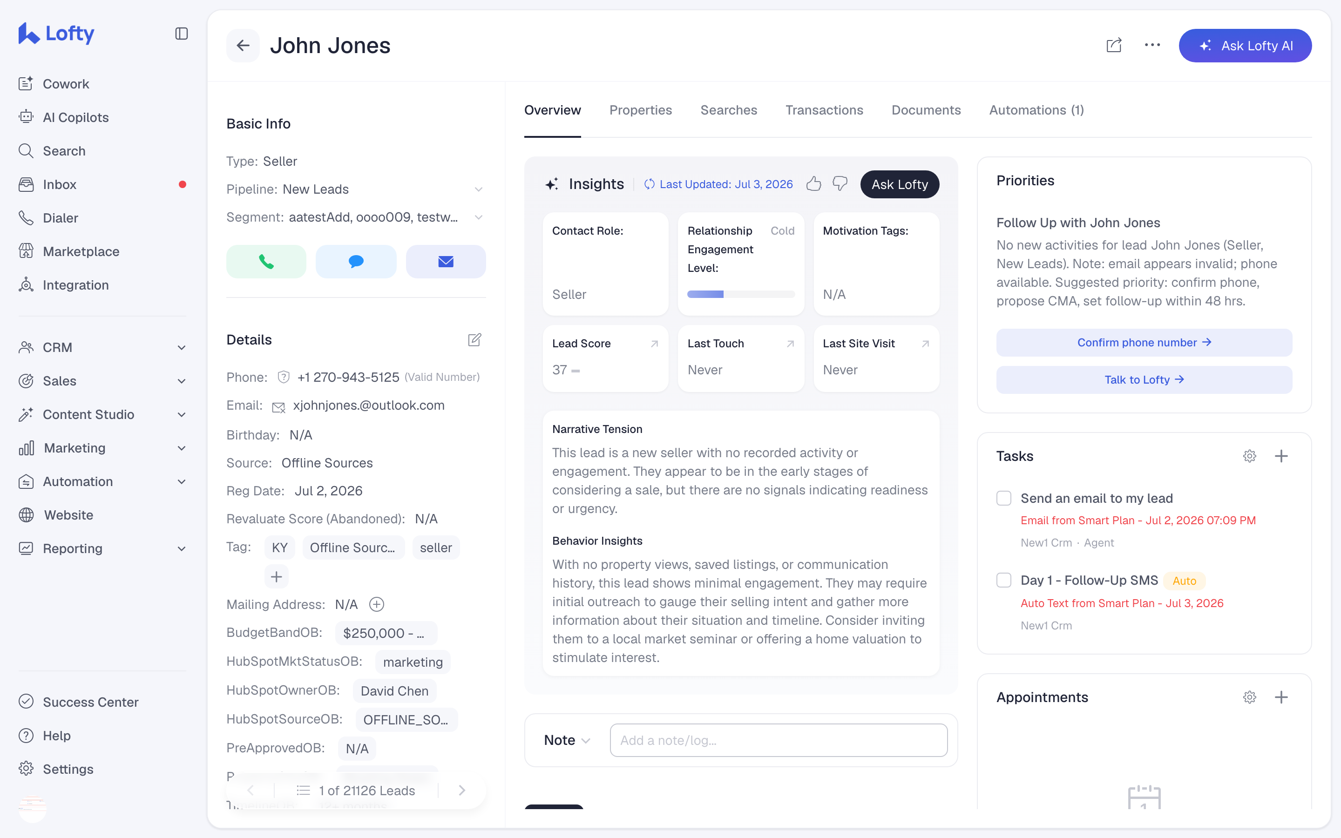Image resolution: width=1341 pixels, height=838 pixels.
Task: Click Confirm phone number button
Action: (1144, 343)
